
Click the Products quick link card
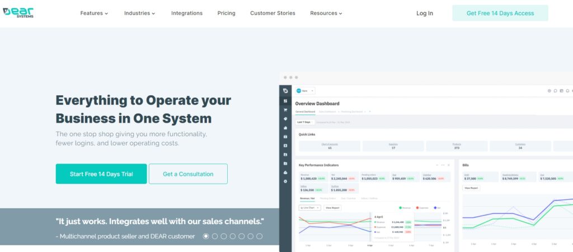[x=457, y=146]
